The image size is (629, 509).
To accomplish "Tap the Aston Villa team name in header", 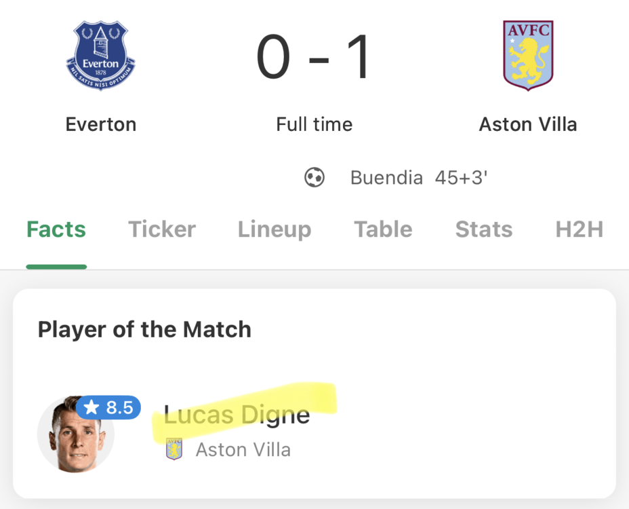I will click(528, 124).
